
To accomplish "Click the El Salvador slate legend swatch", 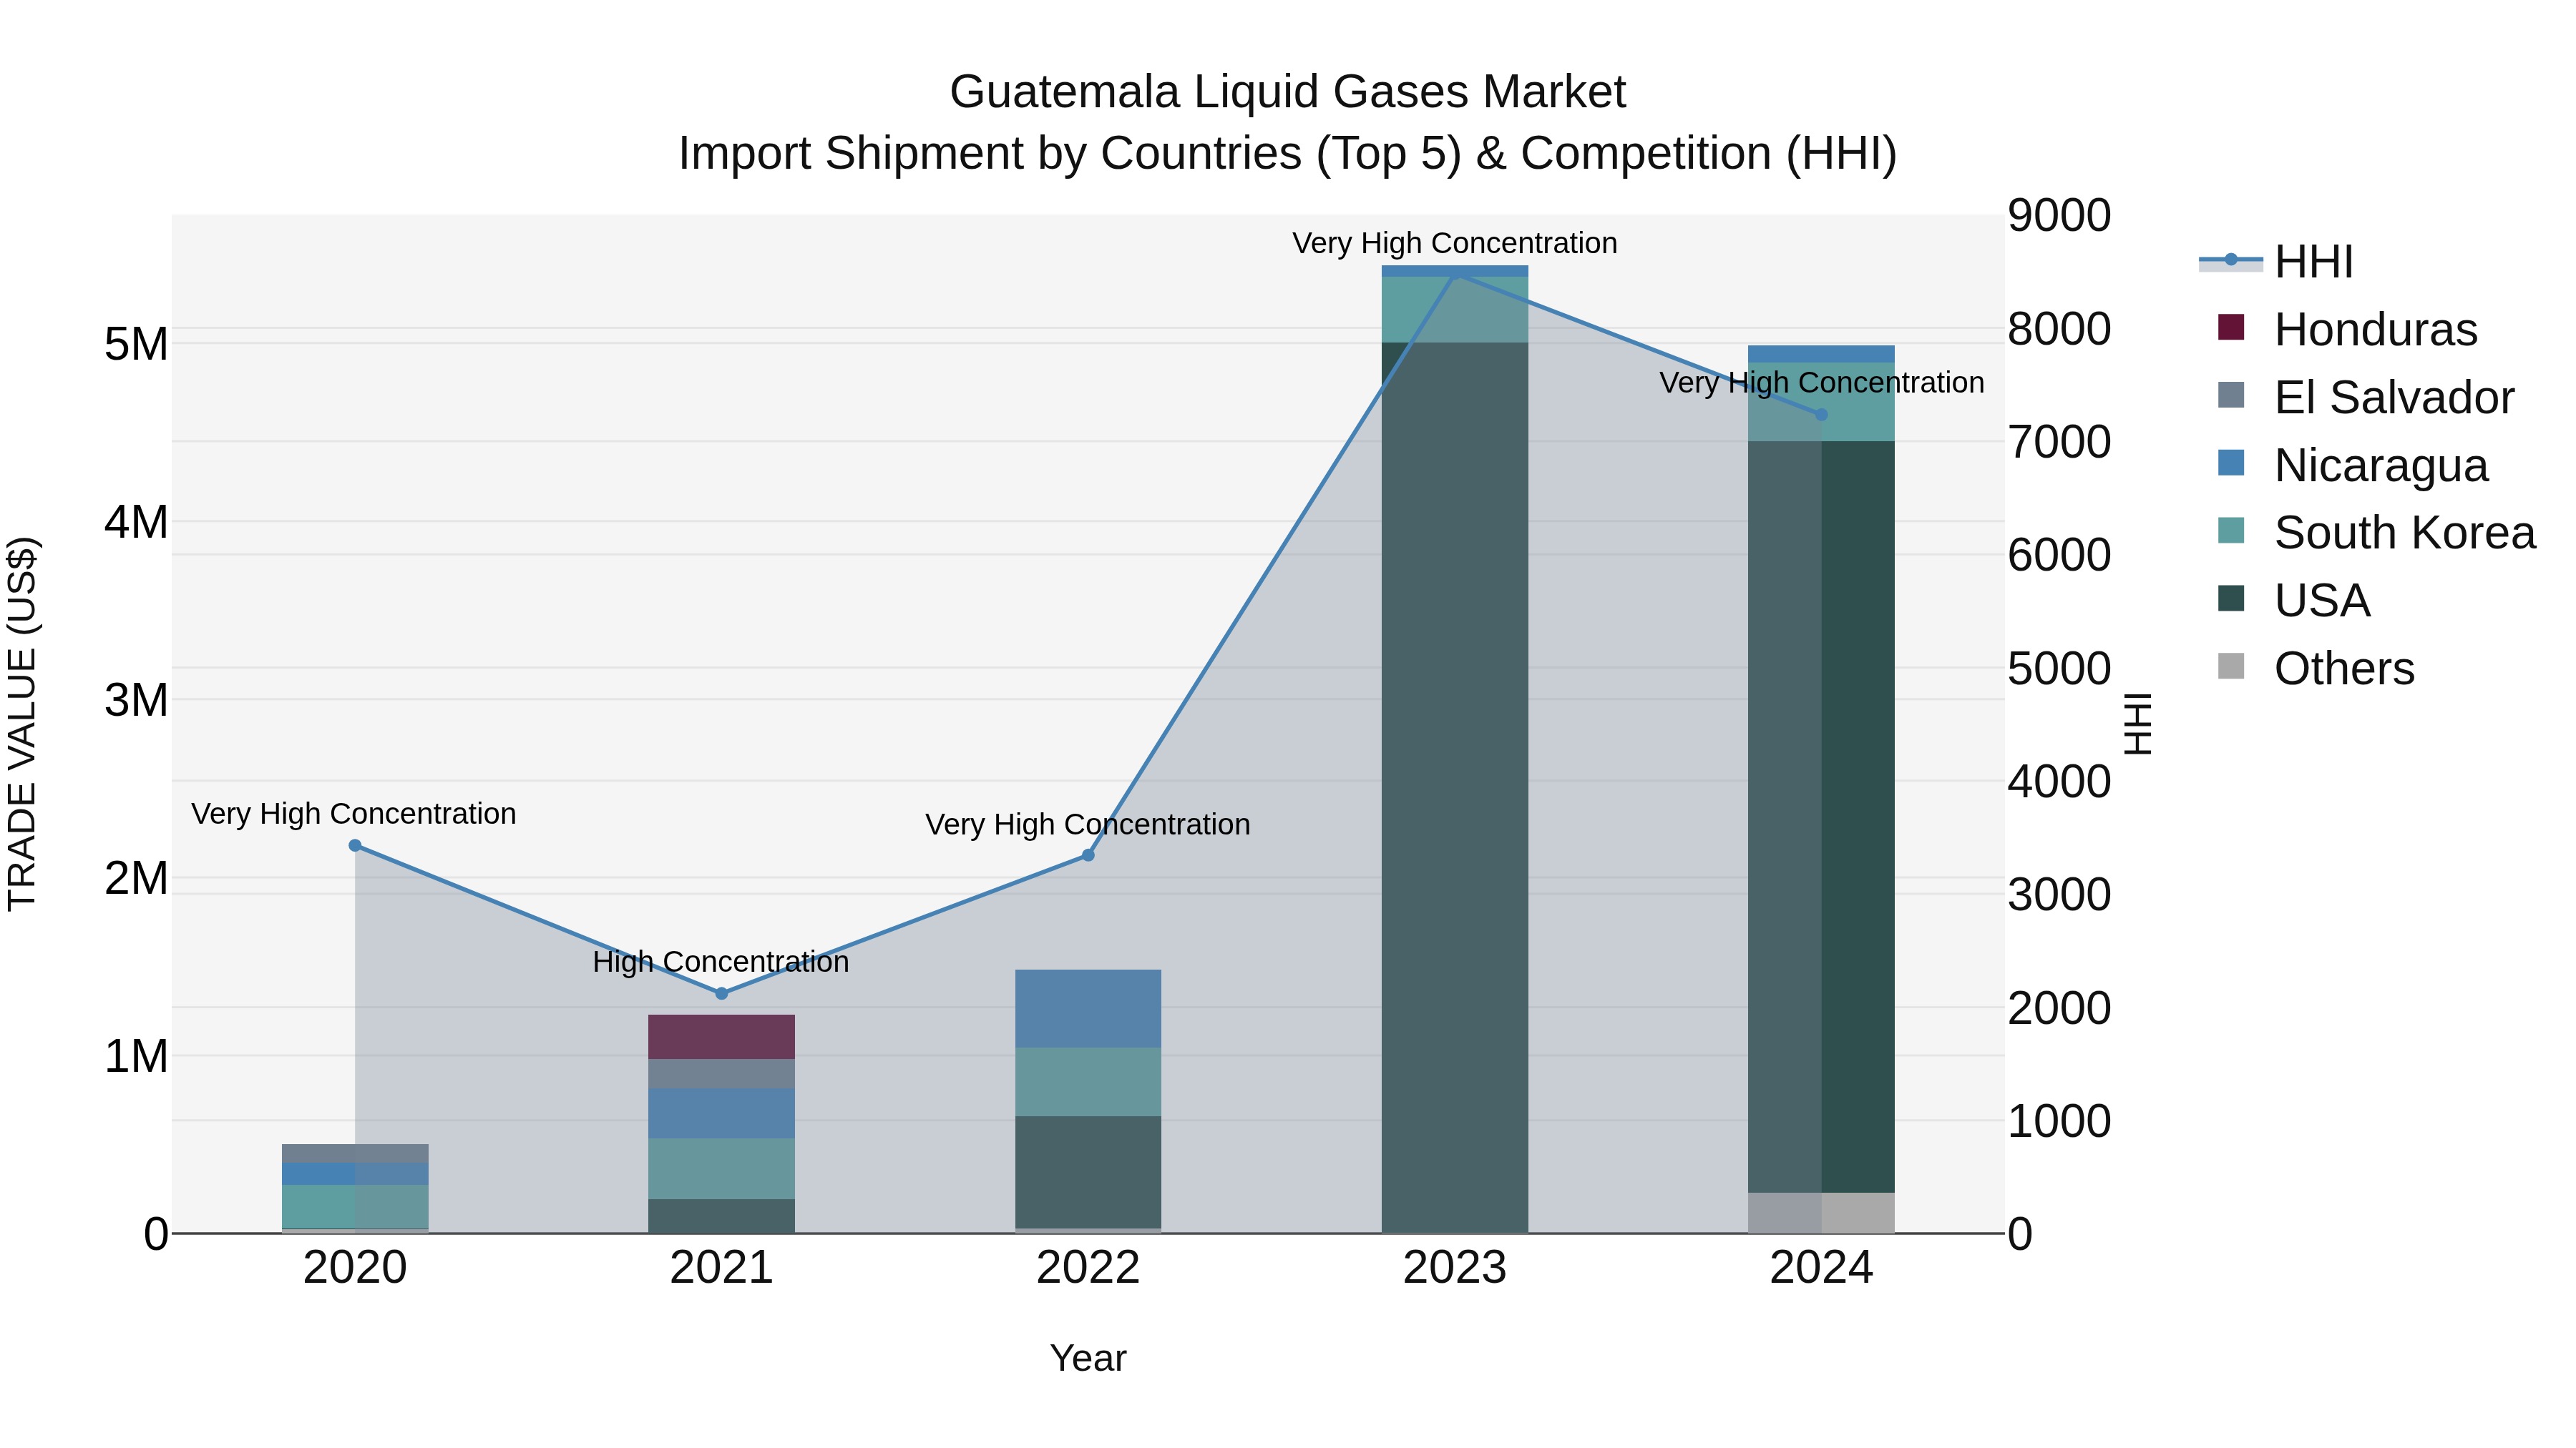I will [x=2231, y=395].
